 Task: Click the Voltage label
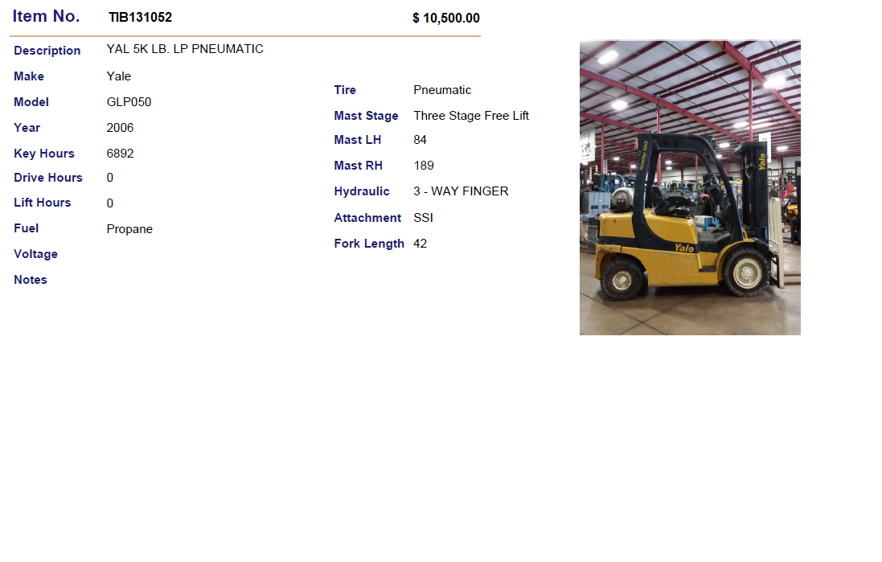point(35,254)
